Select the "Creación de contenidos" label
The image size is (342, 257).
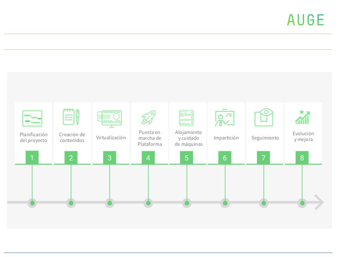tap(72, 137)
